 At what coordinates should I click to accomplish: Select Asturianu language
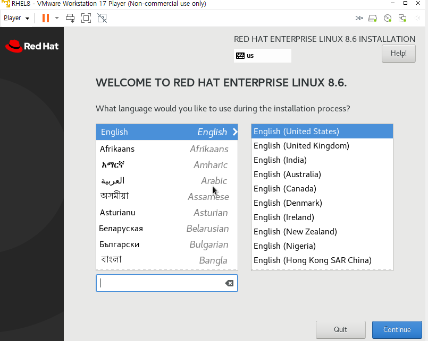tap(167, 213)
